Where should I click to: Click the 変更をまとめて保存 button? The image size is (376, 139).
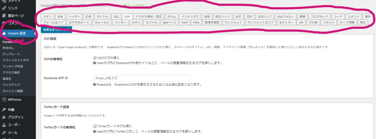[x=56, y=30]
